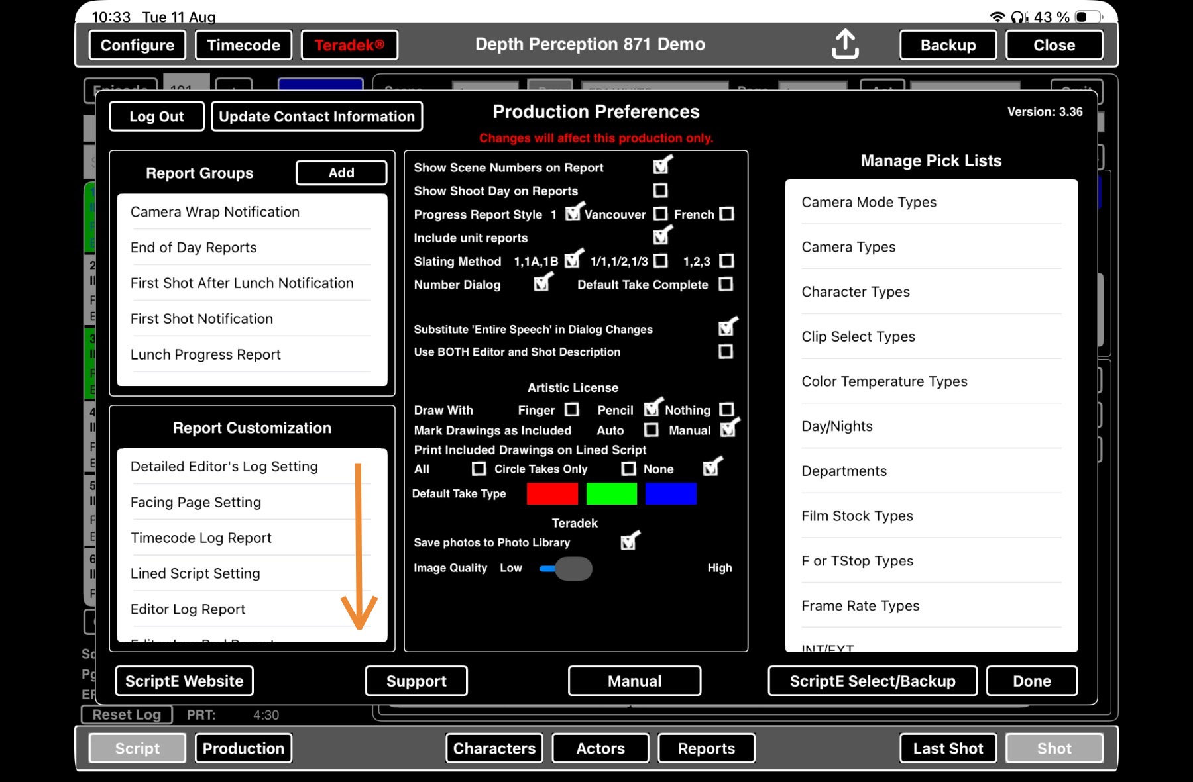The image size is (1193, 782).
Task: Select First Shot After Lunch Notification
Action: [252, 283]
